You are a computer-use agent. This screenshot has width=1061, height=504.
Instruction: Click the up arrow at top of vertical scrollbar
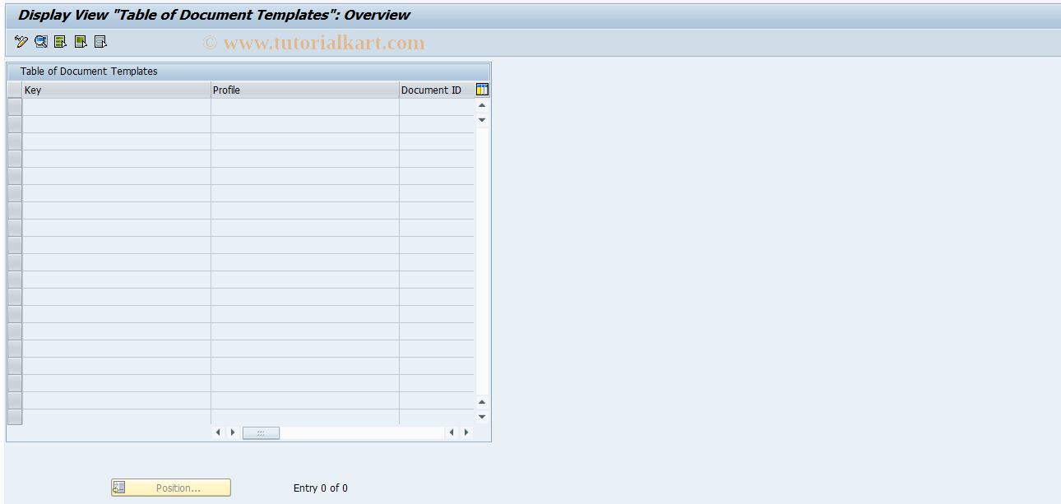pyautogui.click(x=483, y=105)
